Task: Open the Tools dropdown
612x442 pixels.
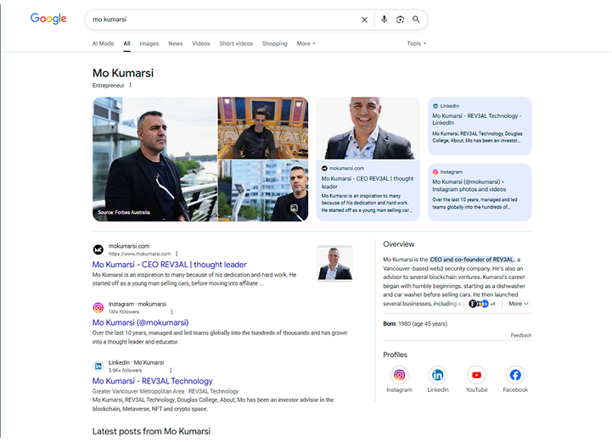Action: (416, 43)
